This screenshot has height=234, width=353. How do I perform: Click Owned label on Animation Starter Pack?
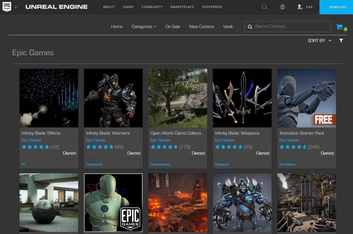(x=327, y=153)
